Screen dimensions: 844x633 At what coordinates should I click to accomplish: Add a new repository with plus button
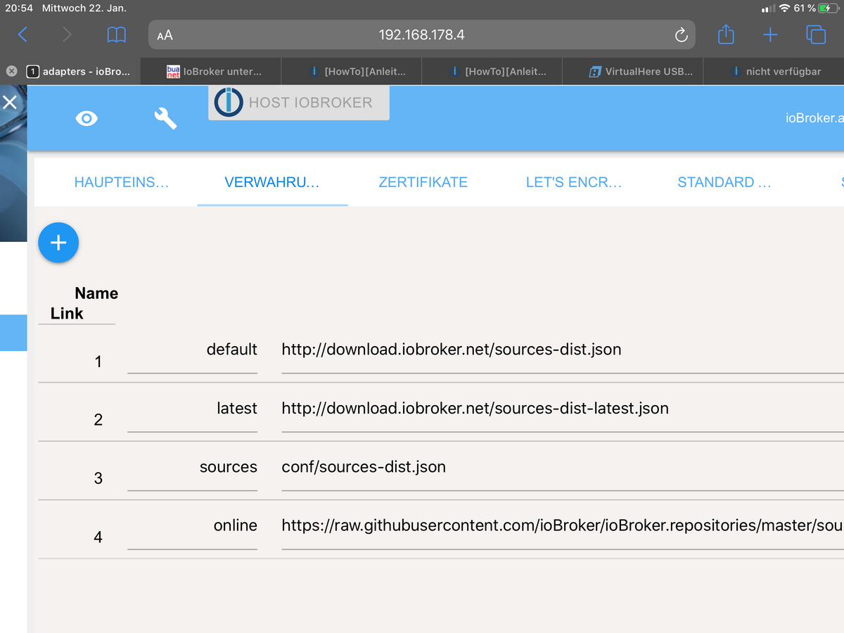coord(58,243)
